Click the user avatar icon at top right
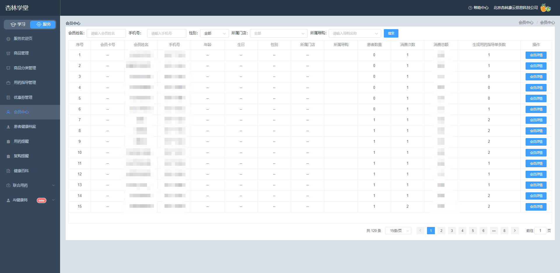 click(x=545, y=8)
